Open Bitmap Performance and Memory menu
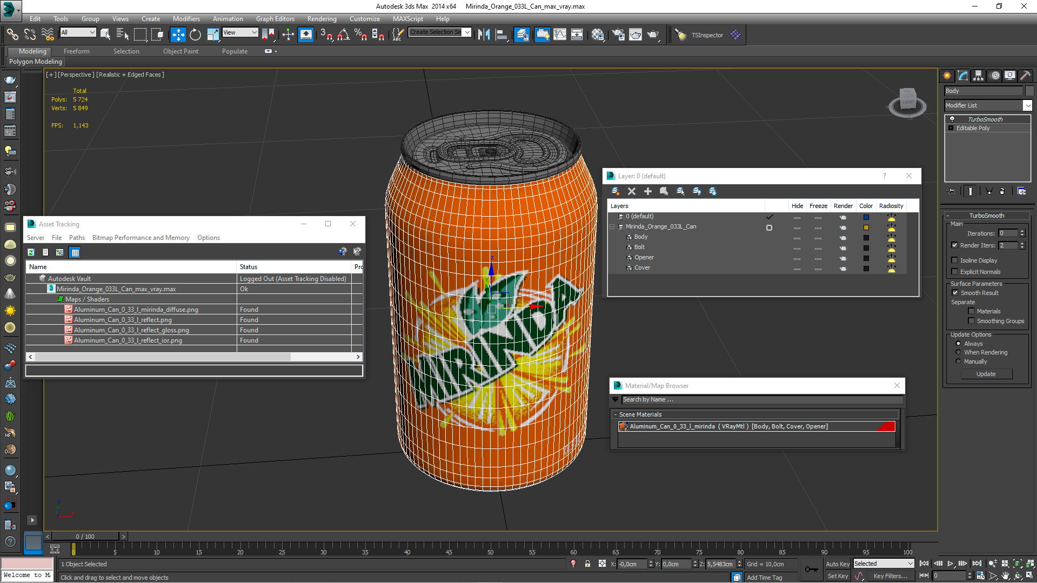The width and height of the screenshot is (1037, 583). (x=141, y=238)
